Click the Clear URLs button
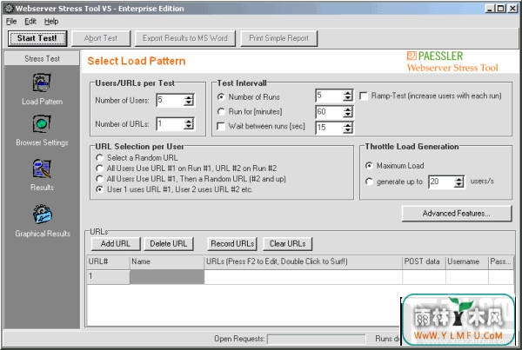 click(x=288, y=244)
